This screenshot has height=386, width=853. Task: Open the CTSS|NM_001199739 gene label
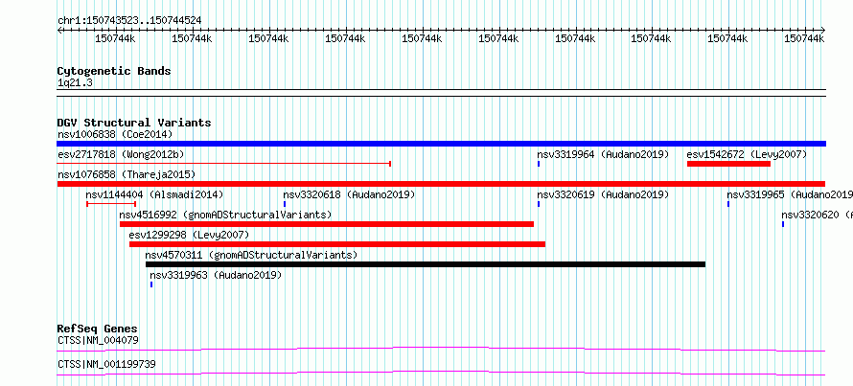pos(106,364)
